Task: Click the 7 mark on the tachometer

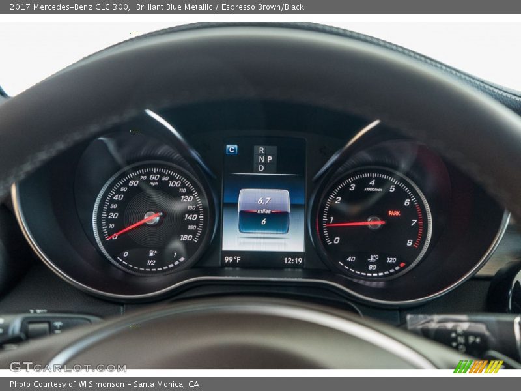Action: click(414, 222)
